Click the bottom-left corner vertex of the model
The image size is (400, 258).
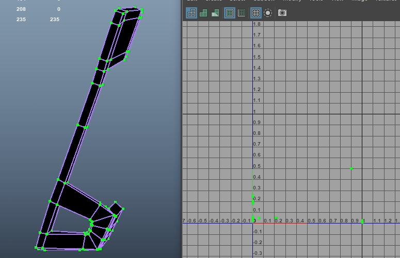click(36, 248)
